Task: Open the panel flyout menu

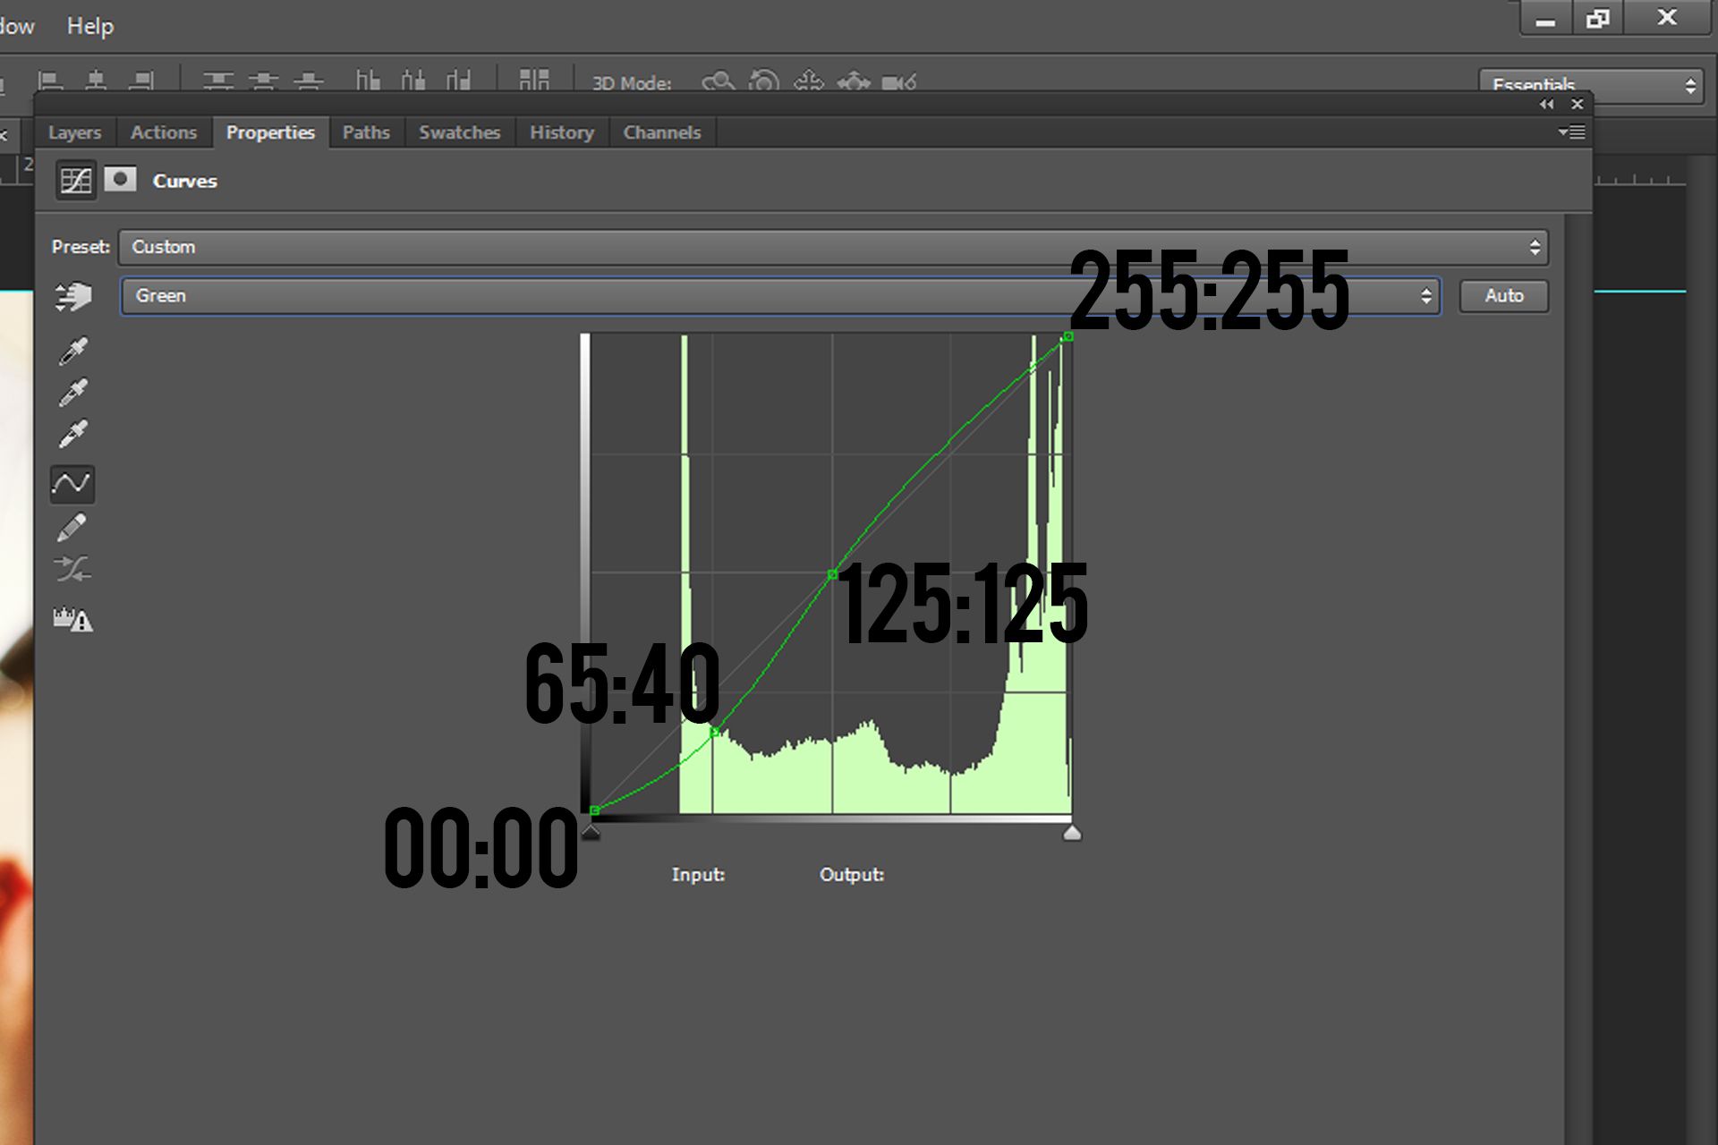Action: tap(1572, 132)
